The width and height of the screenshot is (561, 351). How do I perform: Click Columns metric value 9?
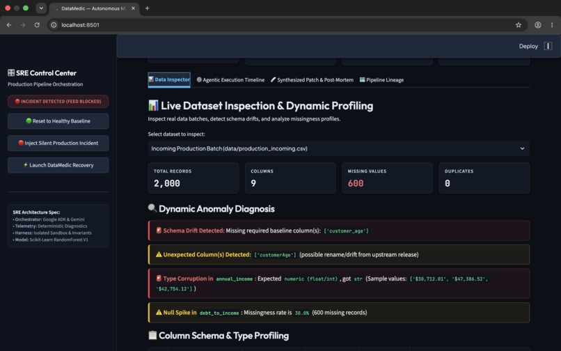[253, 183]
